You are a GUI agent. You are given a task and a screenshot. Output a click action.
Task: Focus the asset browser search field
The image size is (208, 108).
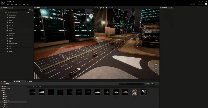(x=131, y=84)
